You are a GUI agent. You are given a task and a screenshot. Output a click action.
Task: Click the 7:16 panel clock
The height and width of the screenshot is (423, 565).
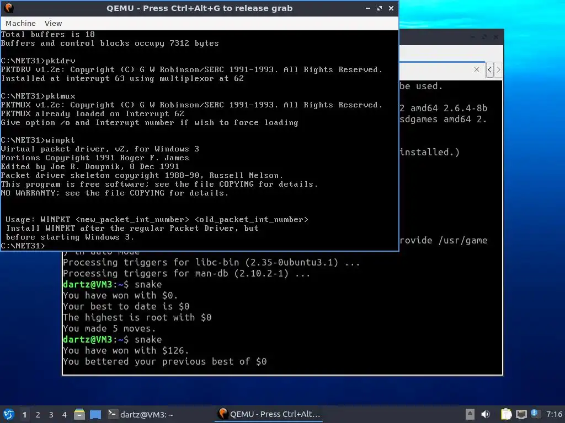point(554,414)
